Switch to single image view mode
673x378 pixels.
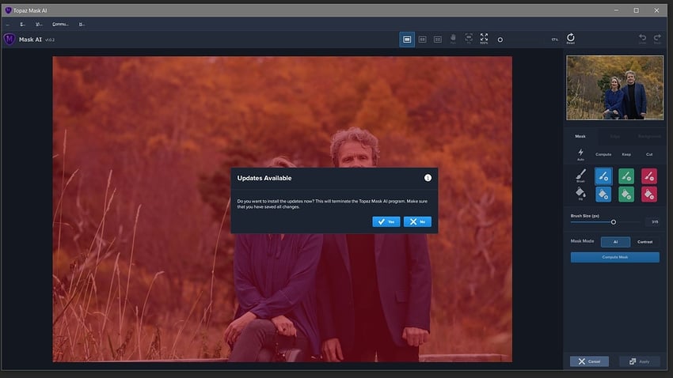point(407,39)
